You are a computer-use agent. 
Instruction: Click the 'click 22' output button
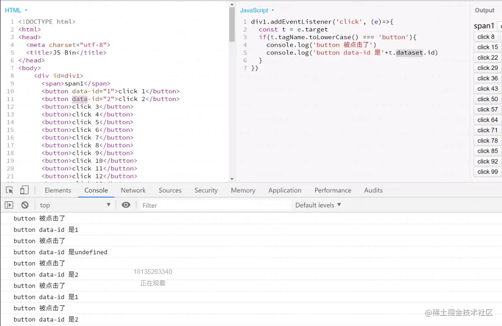click(x=487, y=58)
